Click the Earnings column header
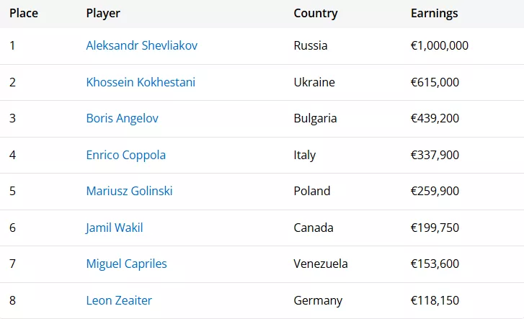Image resolution: width=524 pixels, height=319 pixels. 434,14
